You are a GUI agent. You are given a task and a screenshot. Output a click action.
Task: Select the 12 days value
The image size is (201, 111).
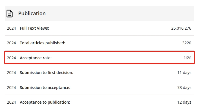coord(184,102)
